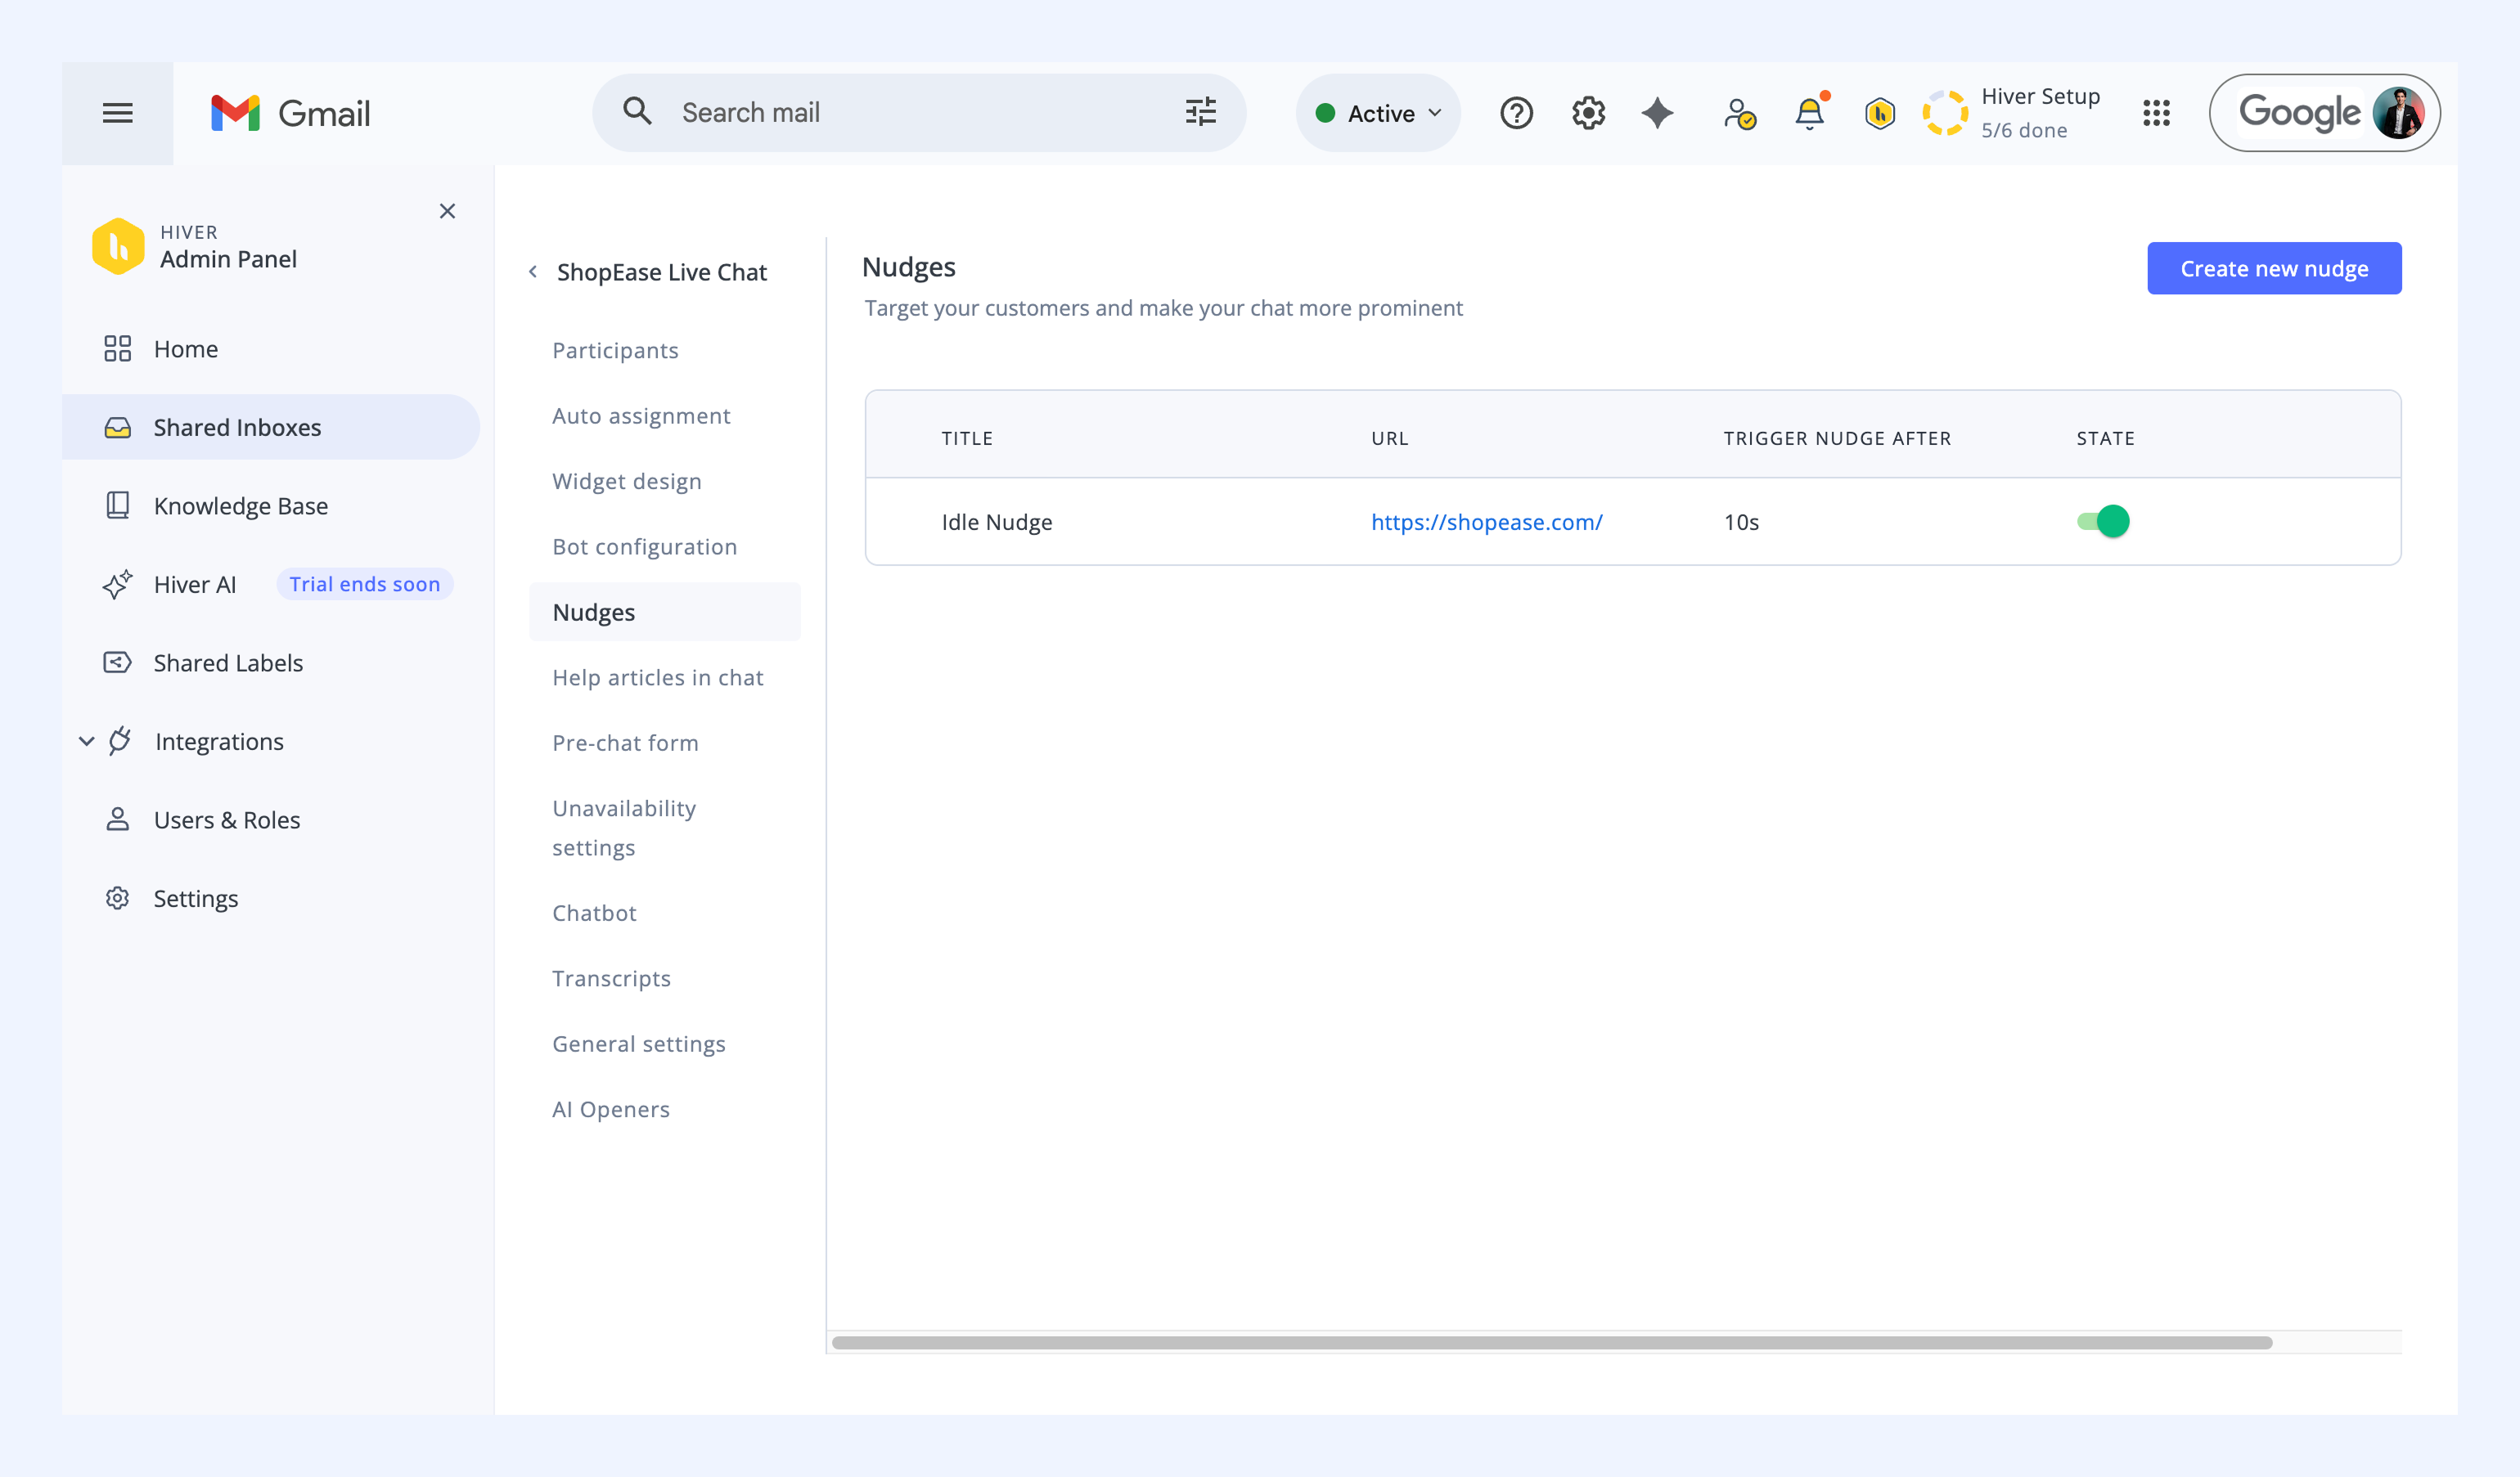Open AI Openers settings
Screen dimensions: 2520x1477
[x=611, y=1111]
